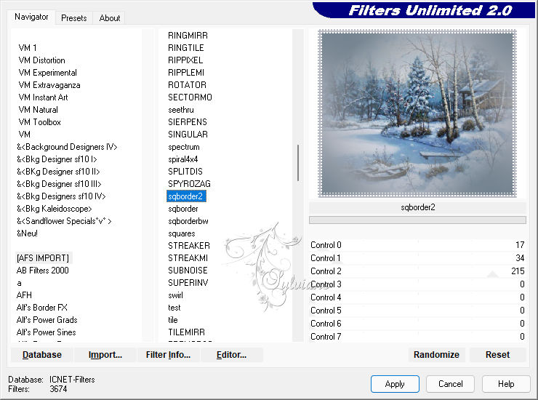Choose the SECTORMO filter
538x400 pixels.
[x=190, y=97]
